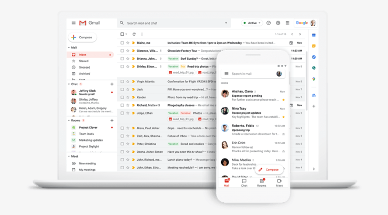Screen dimensions: 388x215
Task: Star the Roberto, Fabio message on phone
Action: (x=284, y=134)
